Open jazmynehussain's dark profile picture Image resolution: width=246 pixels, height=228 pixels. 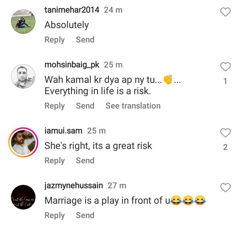tap(23, 197)
